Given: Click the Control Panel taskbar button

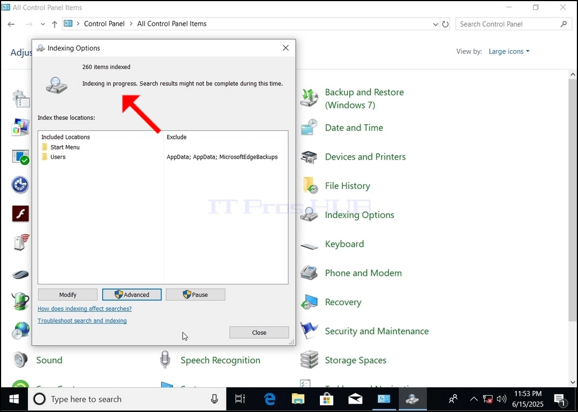Looking at the screenshot, I should (383, 399).
